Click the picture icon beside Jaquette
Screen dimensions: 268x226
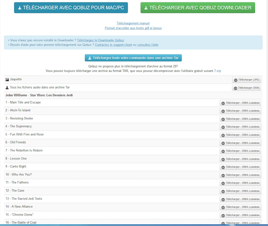[x=7, y=80]
